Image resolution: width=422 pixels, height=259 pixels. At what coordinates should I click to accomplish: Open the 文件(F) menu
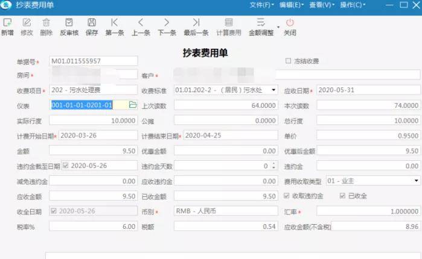pos(261,5)
